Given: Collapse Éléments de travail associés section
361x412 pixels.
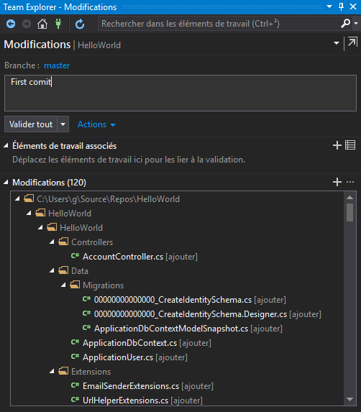Looking at the screenshot, I should 6,145.
